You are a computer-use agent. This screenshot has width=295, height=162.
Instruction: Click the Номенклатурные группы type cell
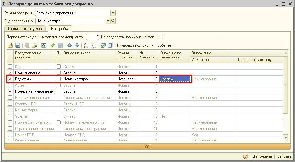[x=89, y=122]
